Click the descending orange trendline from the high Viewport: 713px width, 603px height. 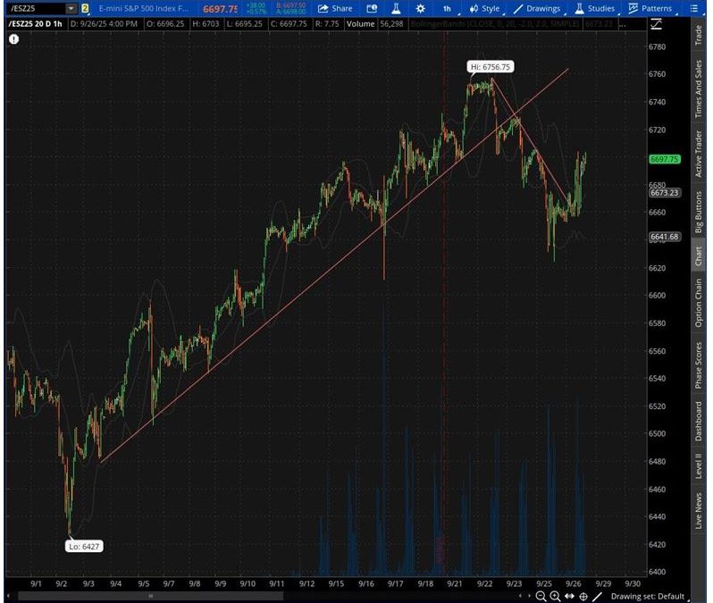coord(530,141)
